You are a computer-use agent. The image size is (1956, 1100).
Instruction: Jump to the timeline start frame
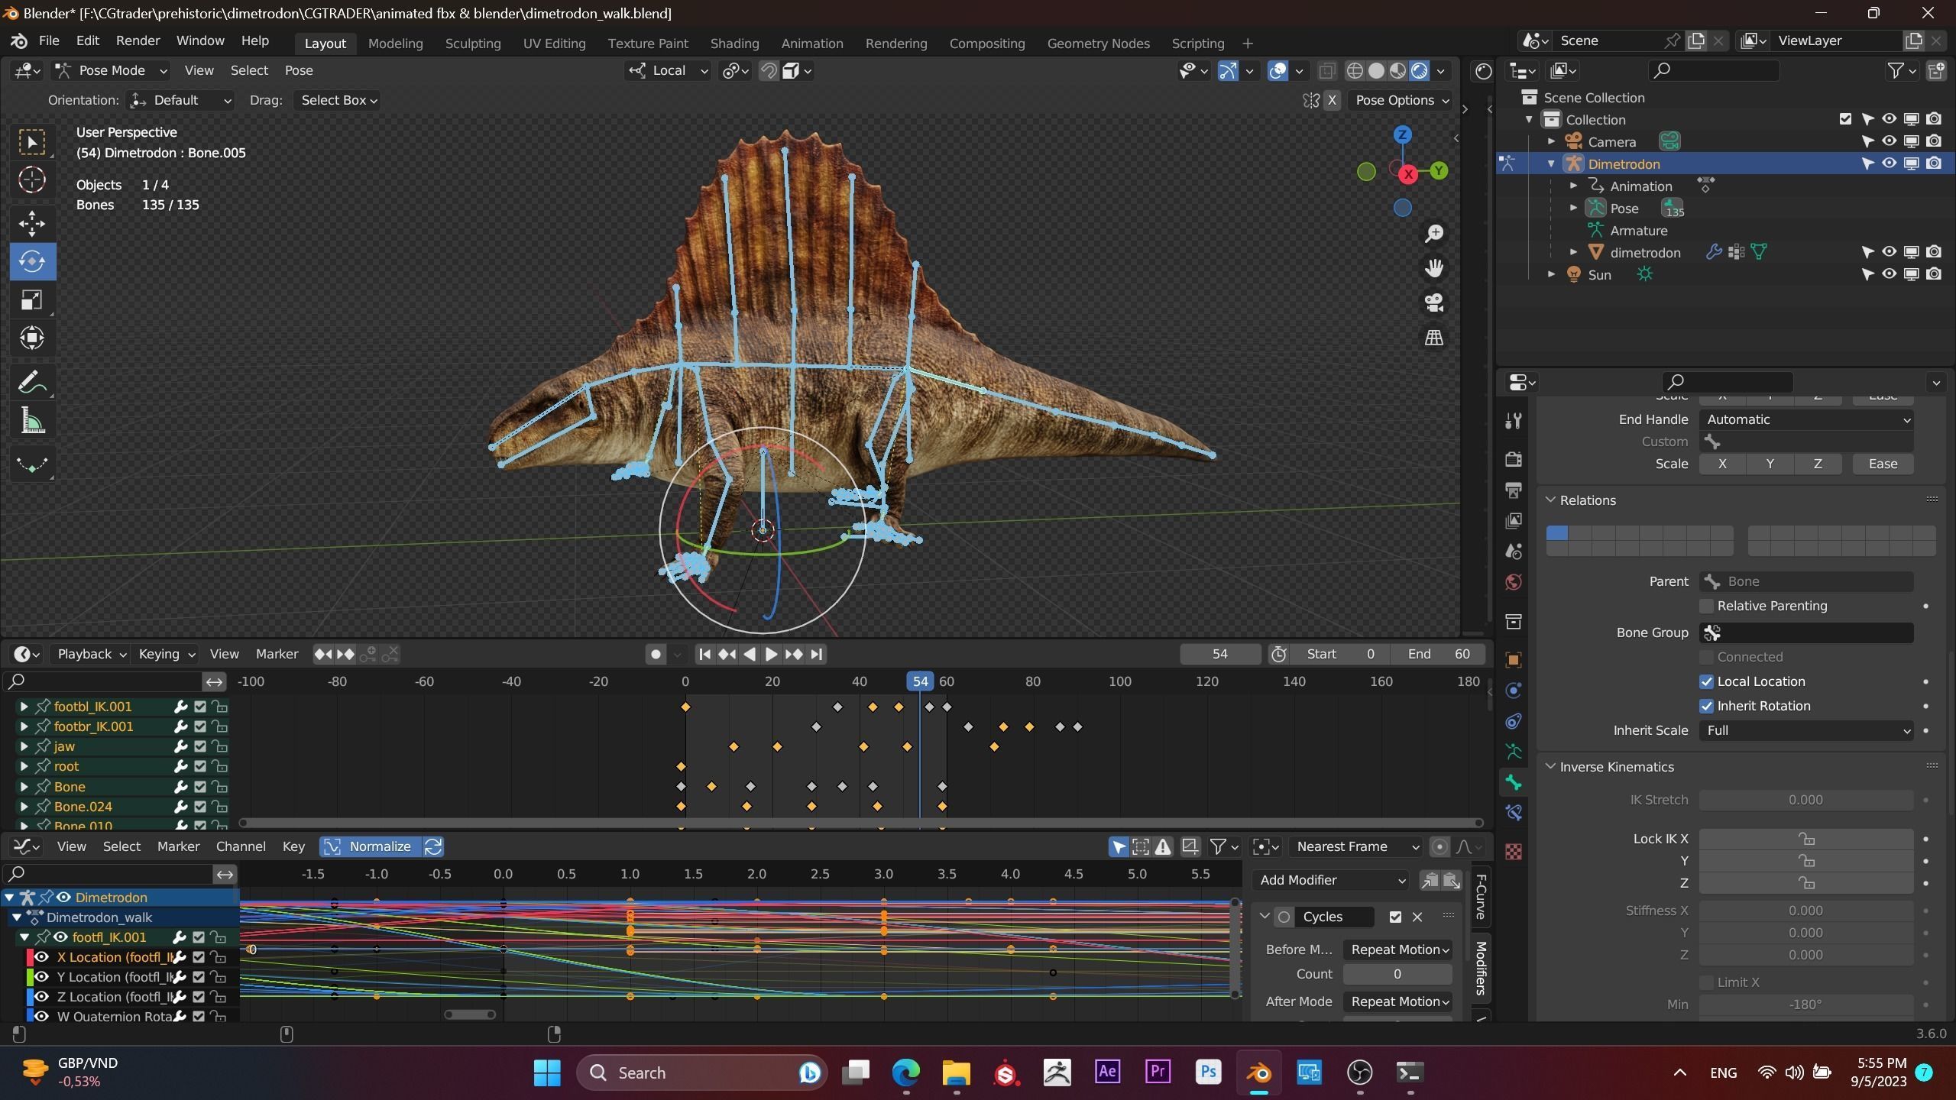(704, 654)
